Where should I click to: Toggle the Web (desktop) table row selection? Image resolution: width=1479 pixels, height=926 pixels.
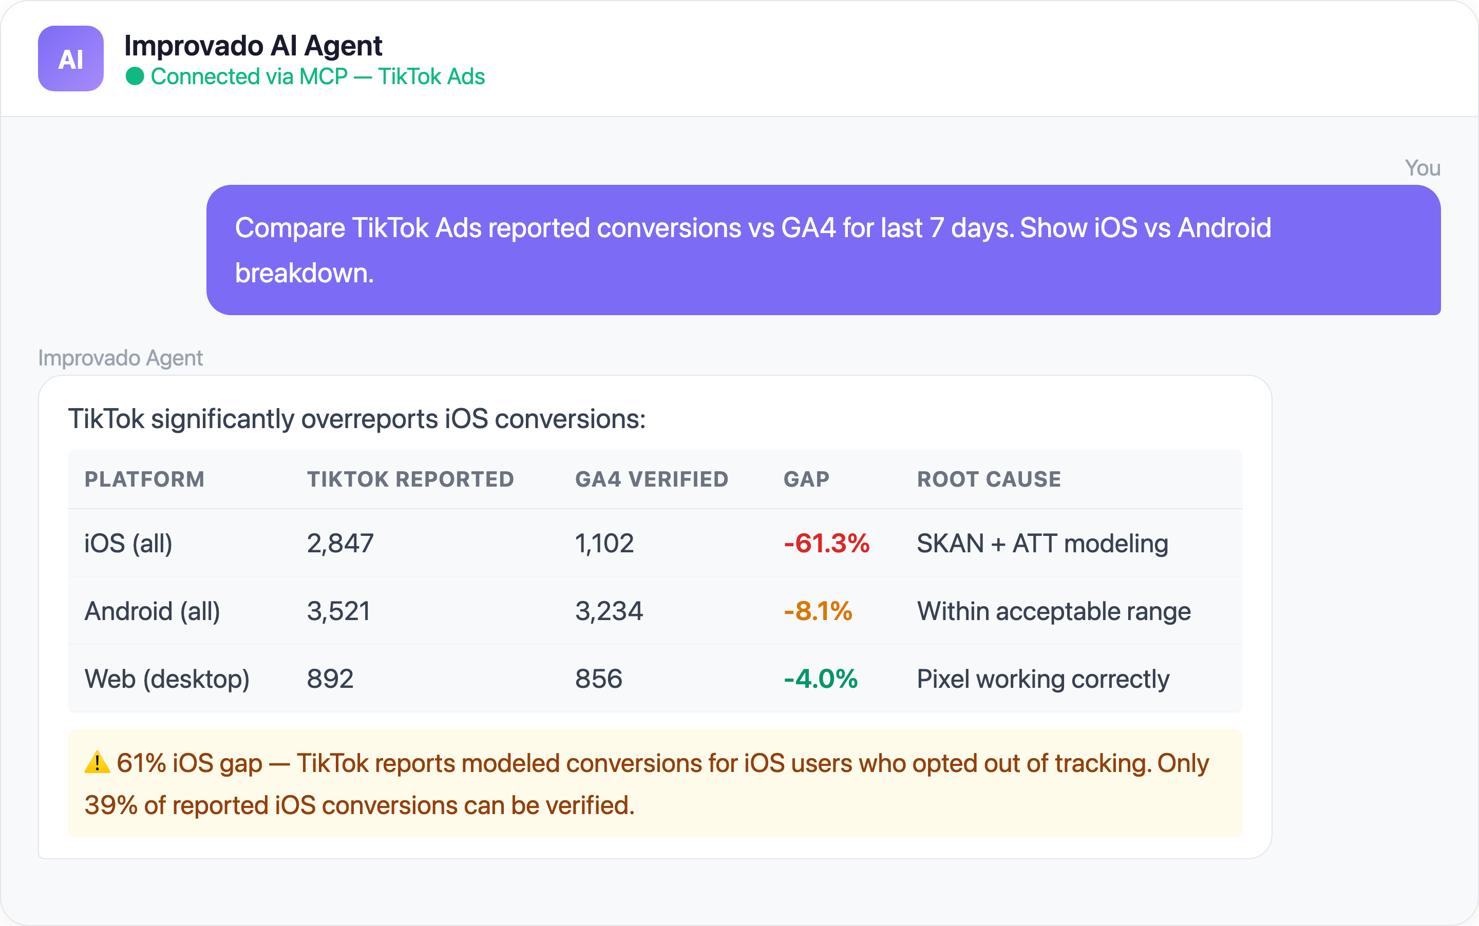(x=167, y=679)
